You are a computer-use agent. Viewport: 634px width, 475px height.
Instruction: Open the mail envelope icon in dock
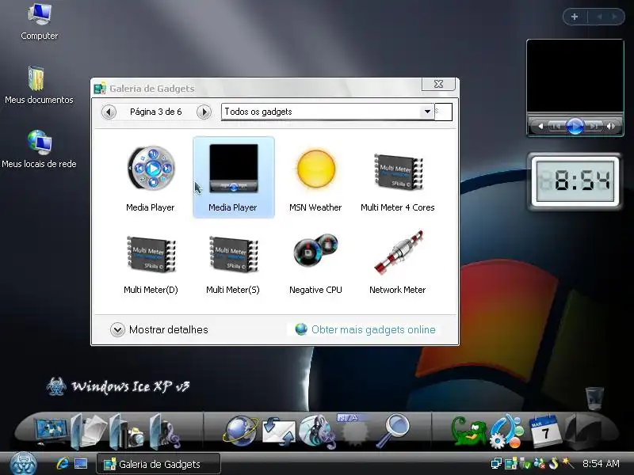click(x=279, y=431)
